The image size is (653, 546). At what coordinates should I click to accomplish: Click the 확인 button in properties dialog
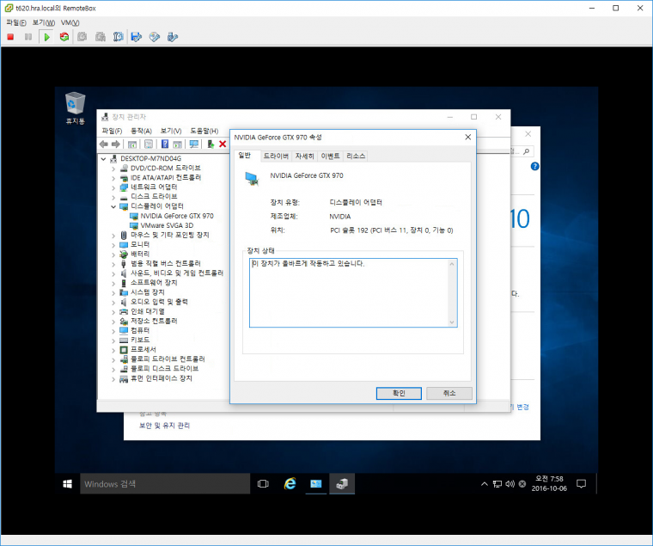pos(399,393)
